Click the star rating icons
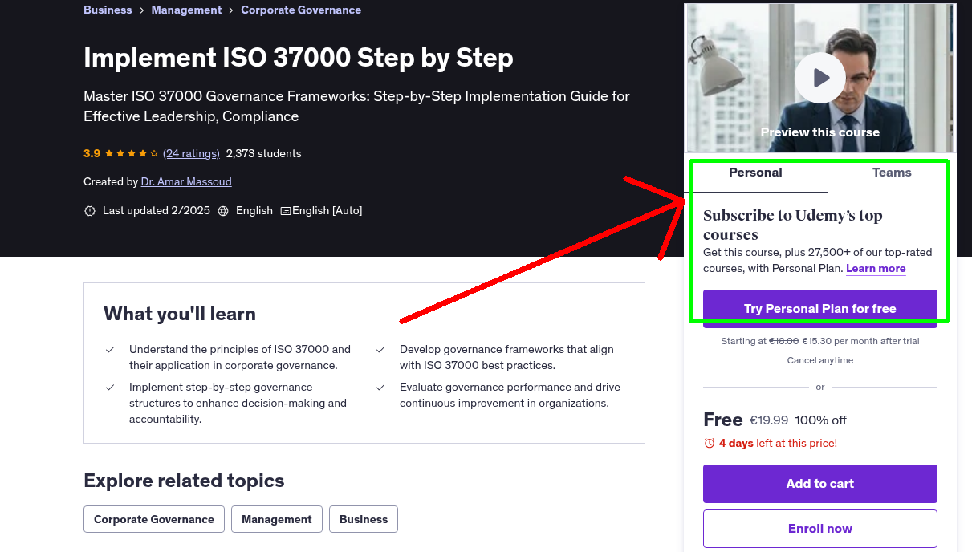 click(132, 153)
